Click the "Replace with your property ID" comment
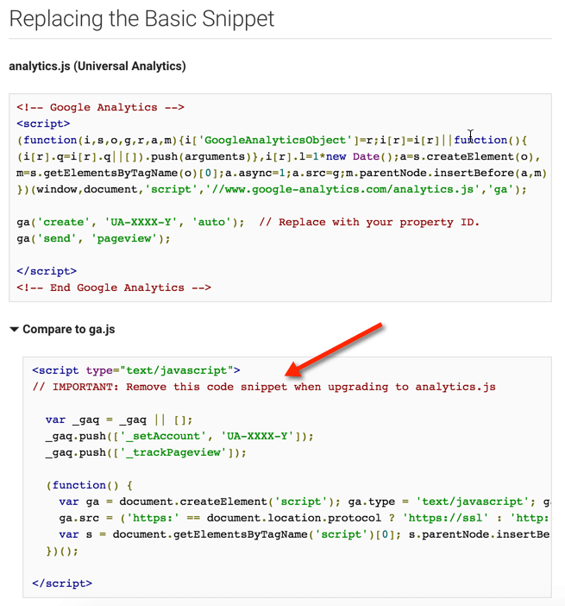565x606 pixels. [368, 222]
